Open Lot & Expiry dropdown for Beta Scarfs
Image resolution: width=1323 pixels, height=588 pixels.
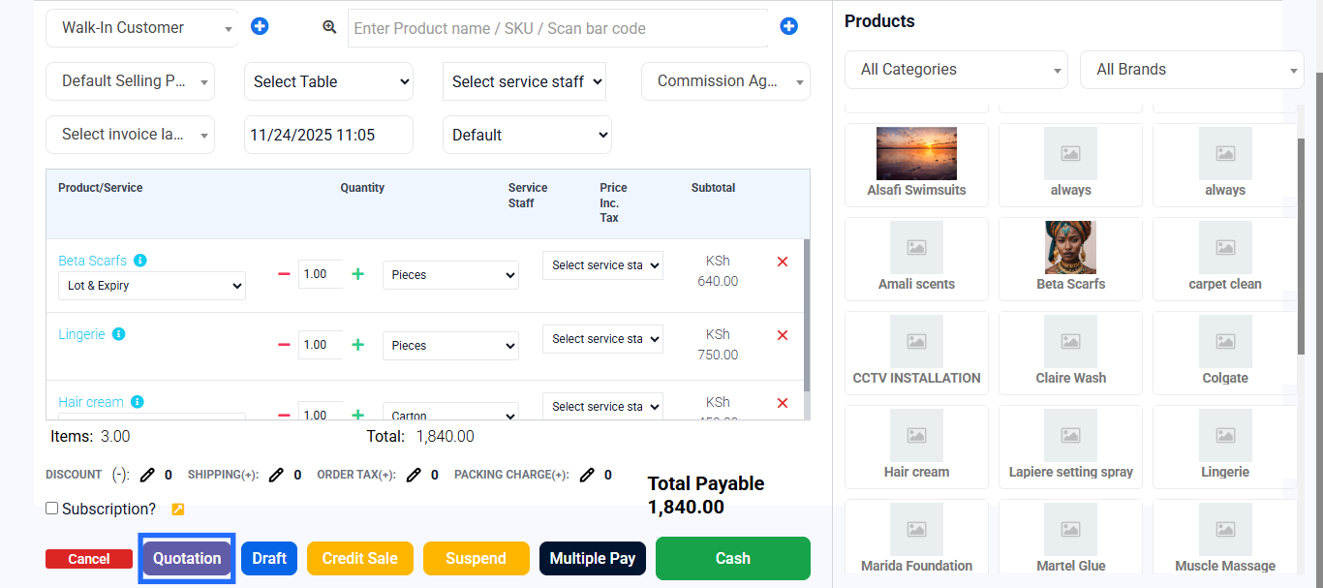[x=152, y=286]
